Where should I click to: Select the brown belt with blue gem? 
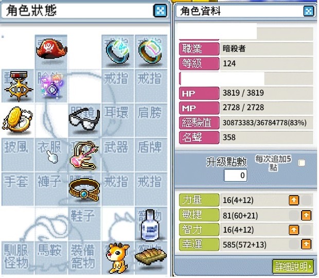84,190
